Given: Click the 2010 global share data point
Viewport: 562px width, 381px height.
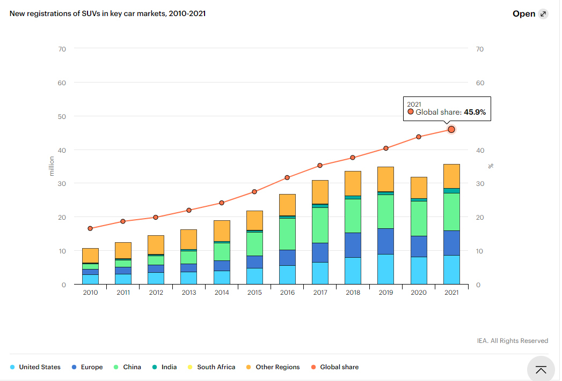Looking at the screenshot, I should (90, 228).
